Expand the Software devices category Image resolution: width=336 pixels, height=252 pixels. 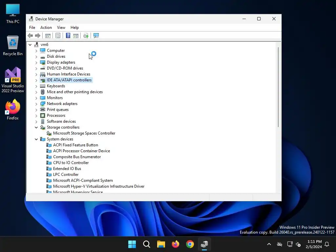tap(36, 121)
